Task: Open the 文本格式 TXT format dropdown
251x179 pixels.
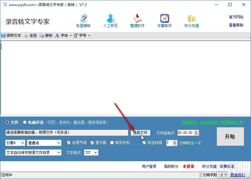Action: pyautogui.click(x=96, y=152)
